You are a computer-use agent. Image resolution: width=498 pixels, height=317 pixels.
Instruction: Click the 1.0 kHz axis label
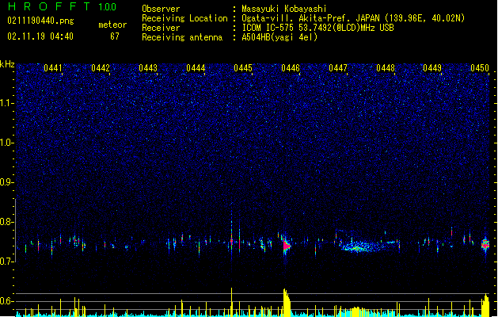point(7,143)
